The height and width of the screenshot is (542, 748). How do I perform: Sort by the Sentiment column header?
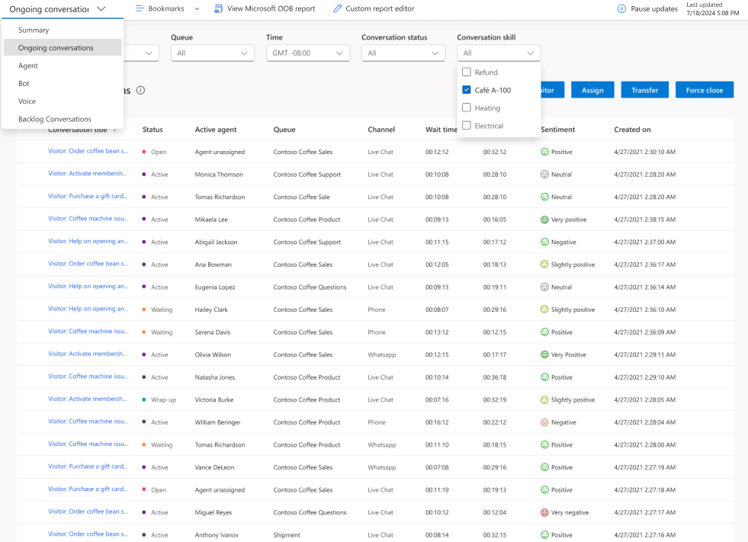click(x=557, y=130)
